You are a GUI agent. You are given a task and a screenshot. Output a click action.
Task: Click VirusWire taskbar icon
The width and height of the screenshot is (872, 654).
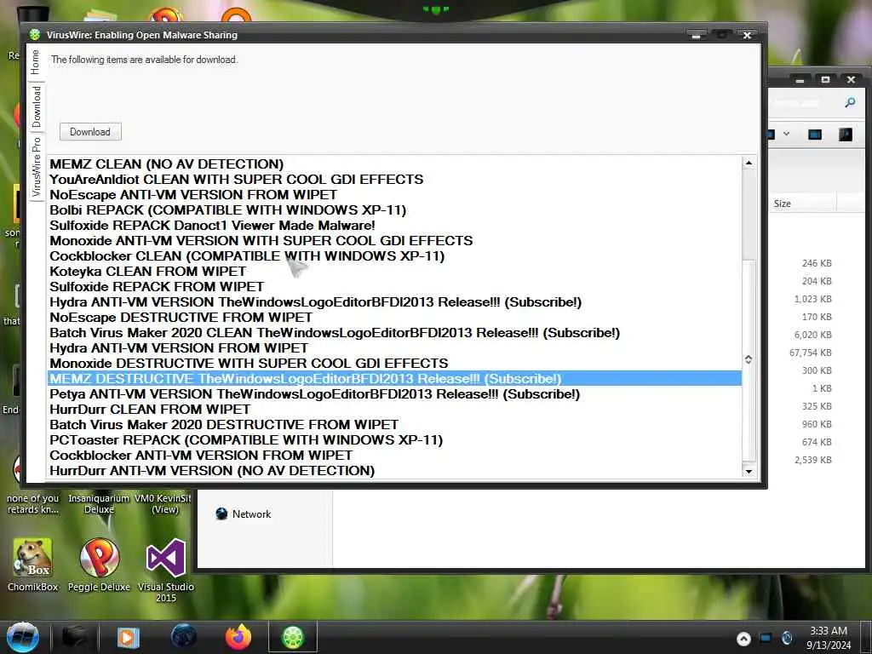pyautogui.click(x=293, y=637)
